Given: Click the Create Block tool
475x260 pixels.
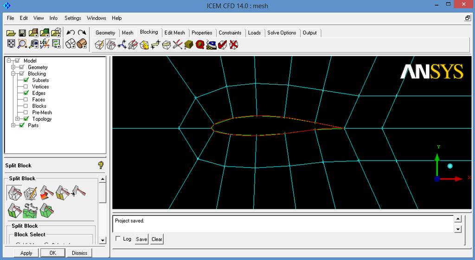Looking at the screenshot, I should click(x=99, y=45).
